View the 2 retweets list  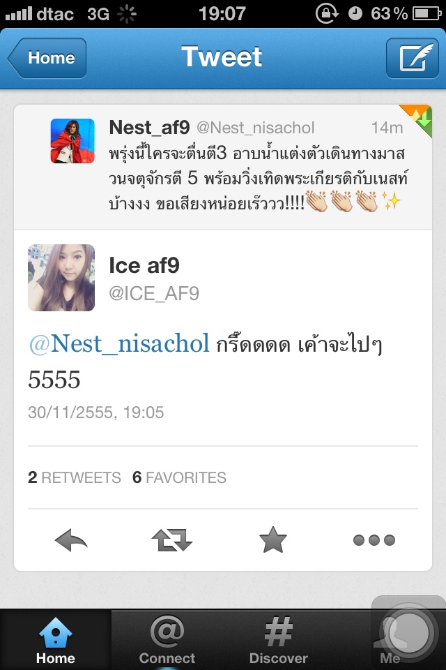pyautogui.click(x=75, y=477)
